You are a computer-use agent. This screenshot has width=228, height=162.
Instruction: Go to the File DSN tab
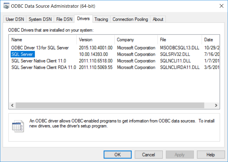coord(64,19)
